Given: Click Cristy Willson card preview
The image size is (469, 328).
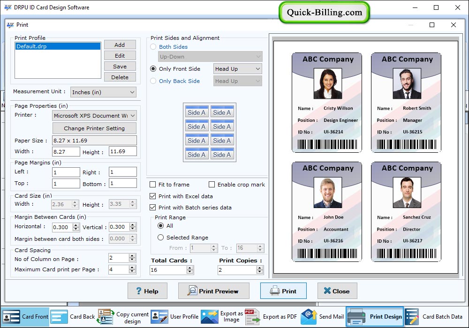Looking at the screenshot, I should pyautogui.click(x=327, y=103).
